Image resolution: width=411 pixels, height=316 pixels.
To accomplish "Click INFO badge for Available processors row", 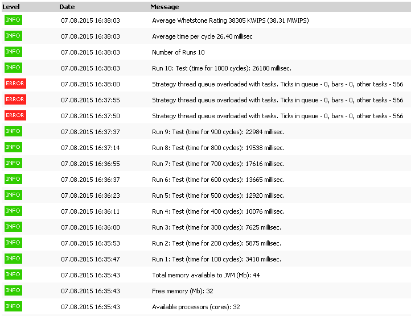I will [13, 306].
